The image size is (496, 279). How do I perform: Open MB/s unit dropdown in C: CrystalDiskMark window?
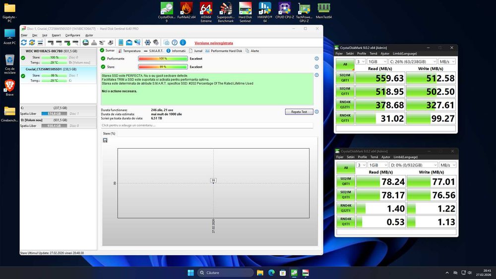447,61
